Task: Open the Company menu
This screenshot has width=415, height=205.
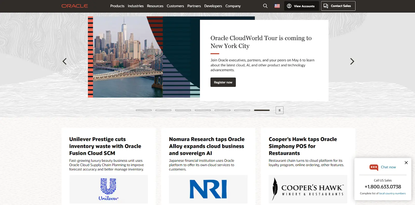Action: [233, 6]
